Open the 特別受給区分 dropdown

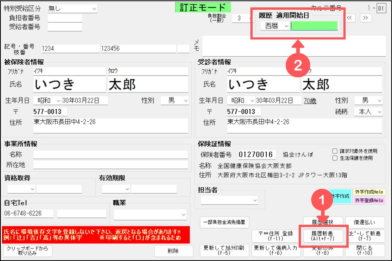(x=72, y=8)
